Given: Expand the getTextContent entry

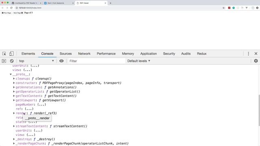Looking at the screenshot, I should (x=14, y=96).
